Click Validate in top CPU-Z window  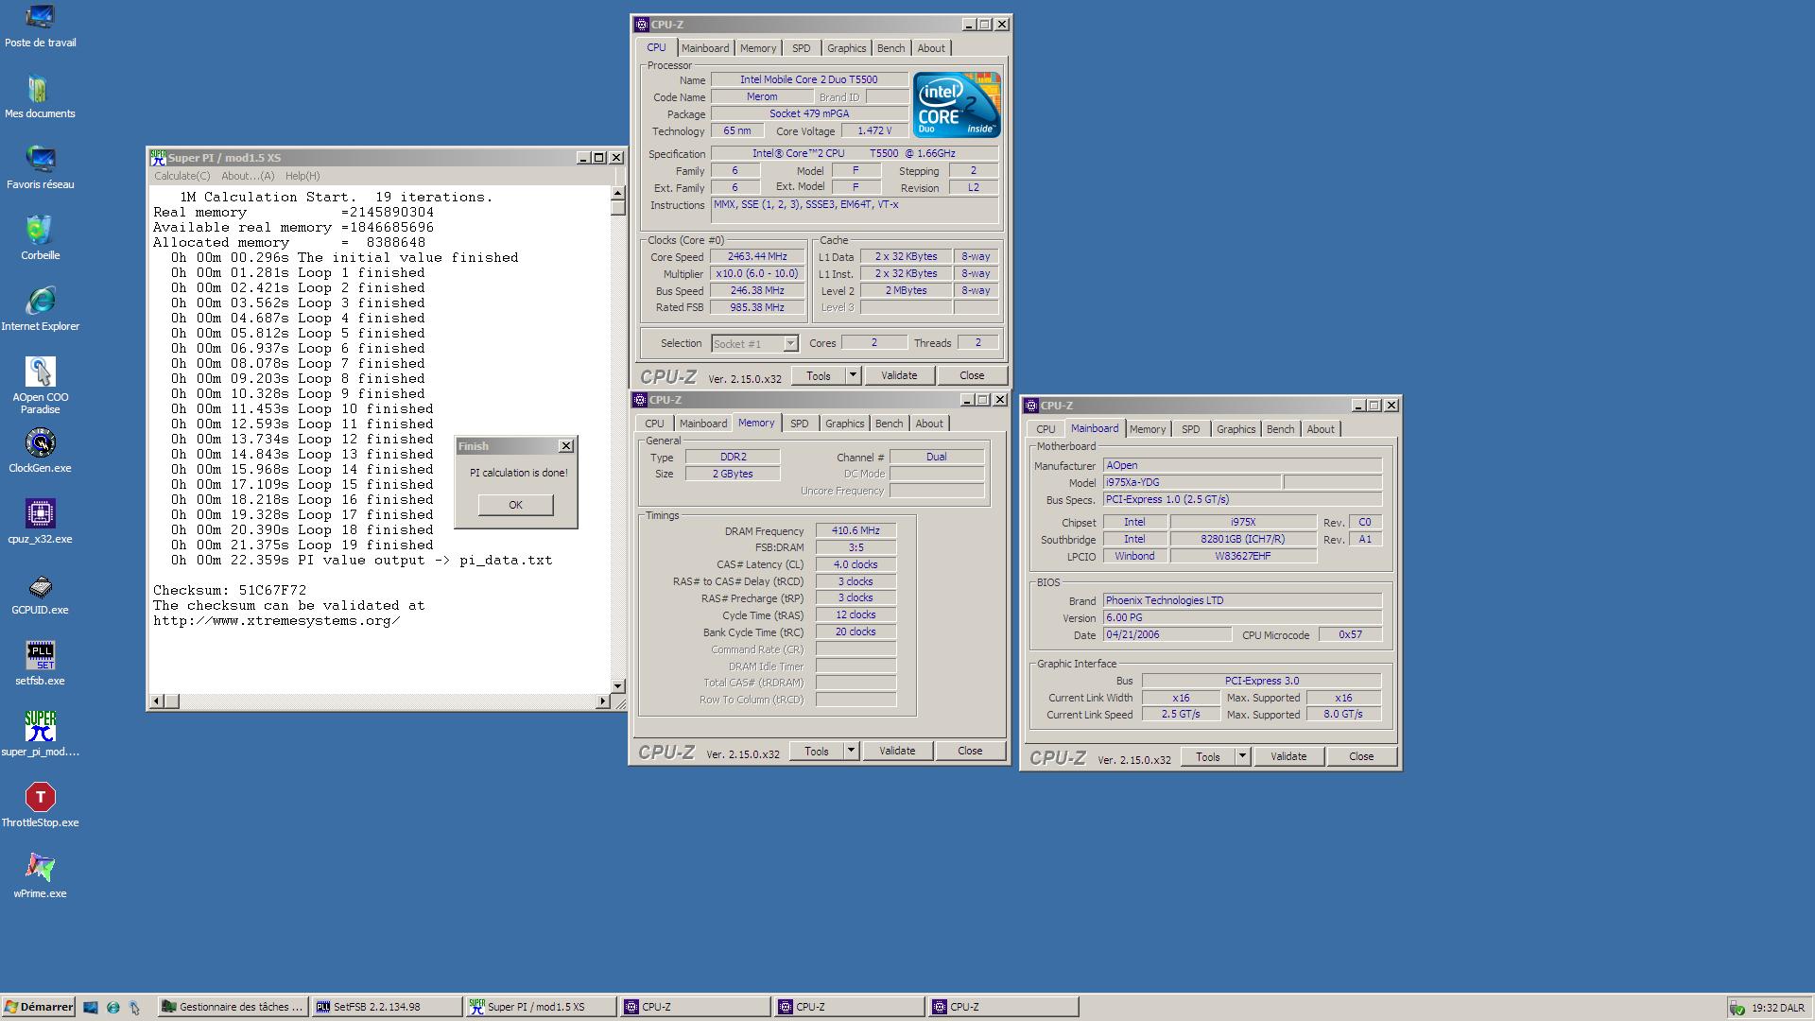pyautogui.click(x=899, y=375)
